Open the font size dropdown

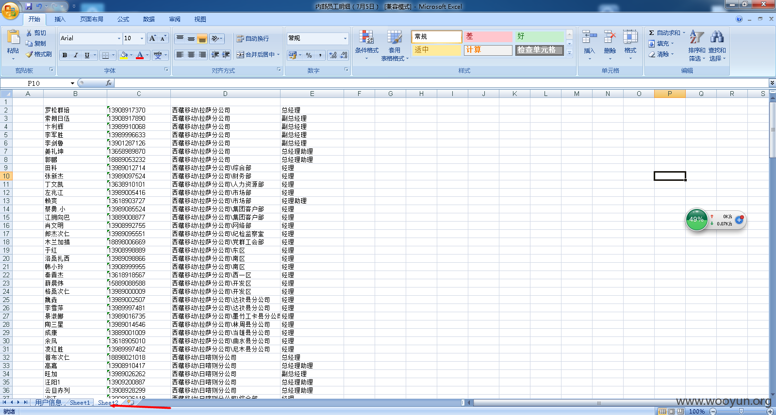pyautogui.click(x=142, y=38)
